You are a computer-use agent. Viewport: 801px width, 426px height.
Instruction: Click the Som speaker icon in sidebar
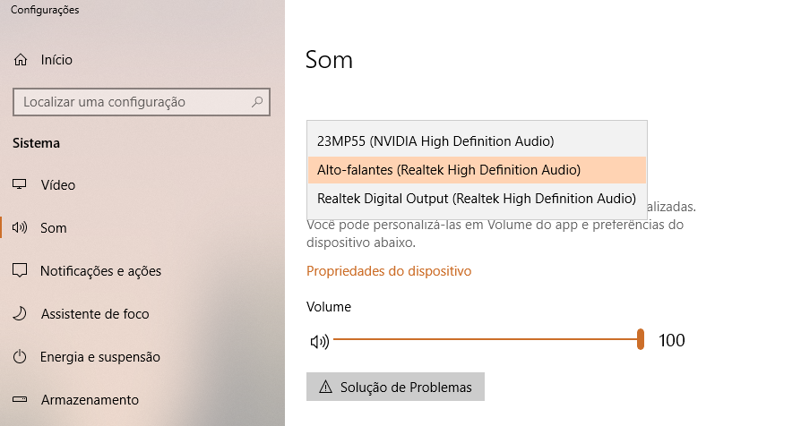20,227
